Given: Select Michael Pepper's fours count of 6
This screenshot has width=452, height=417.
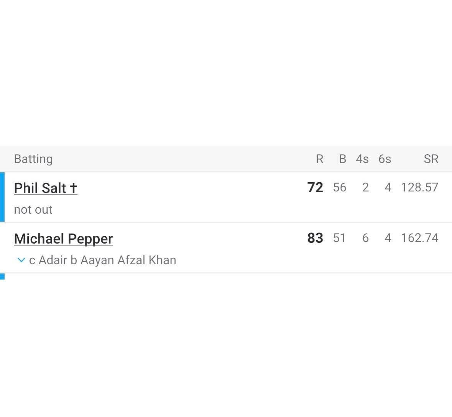Looking at the screenshot, I should (365, 238).
